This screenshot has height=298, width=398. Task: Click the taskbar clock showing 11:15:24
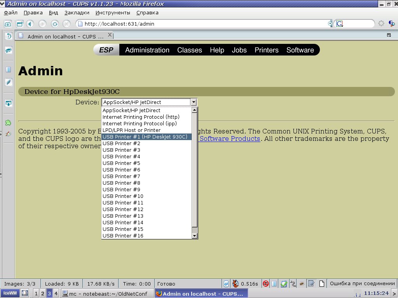point(376,293)
